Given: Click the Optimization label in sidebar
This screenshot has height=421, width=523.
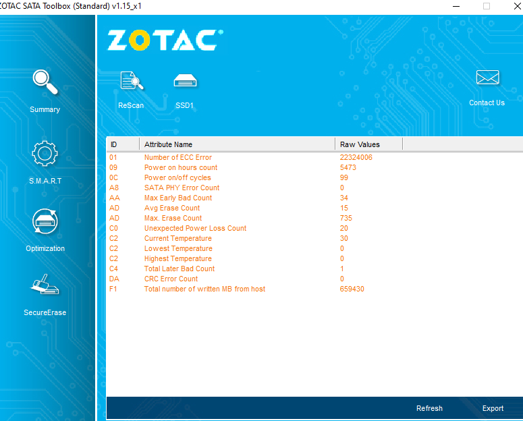Looking at the screenshot, I should tap(45, 248).
